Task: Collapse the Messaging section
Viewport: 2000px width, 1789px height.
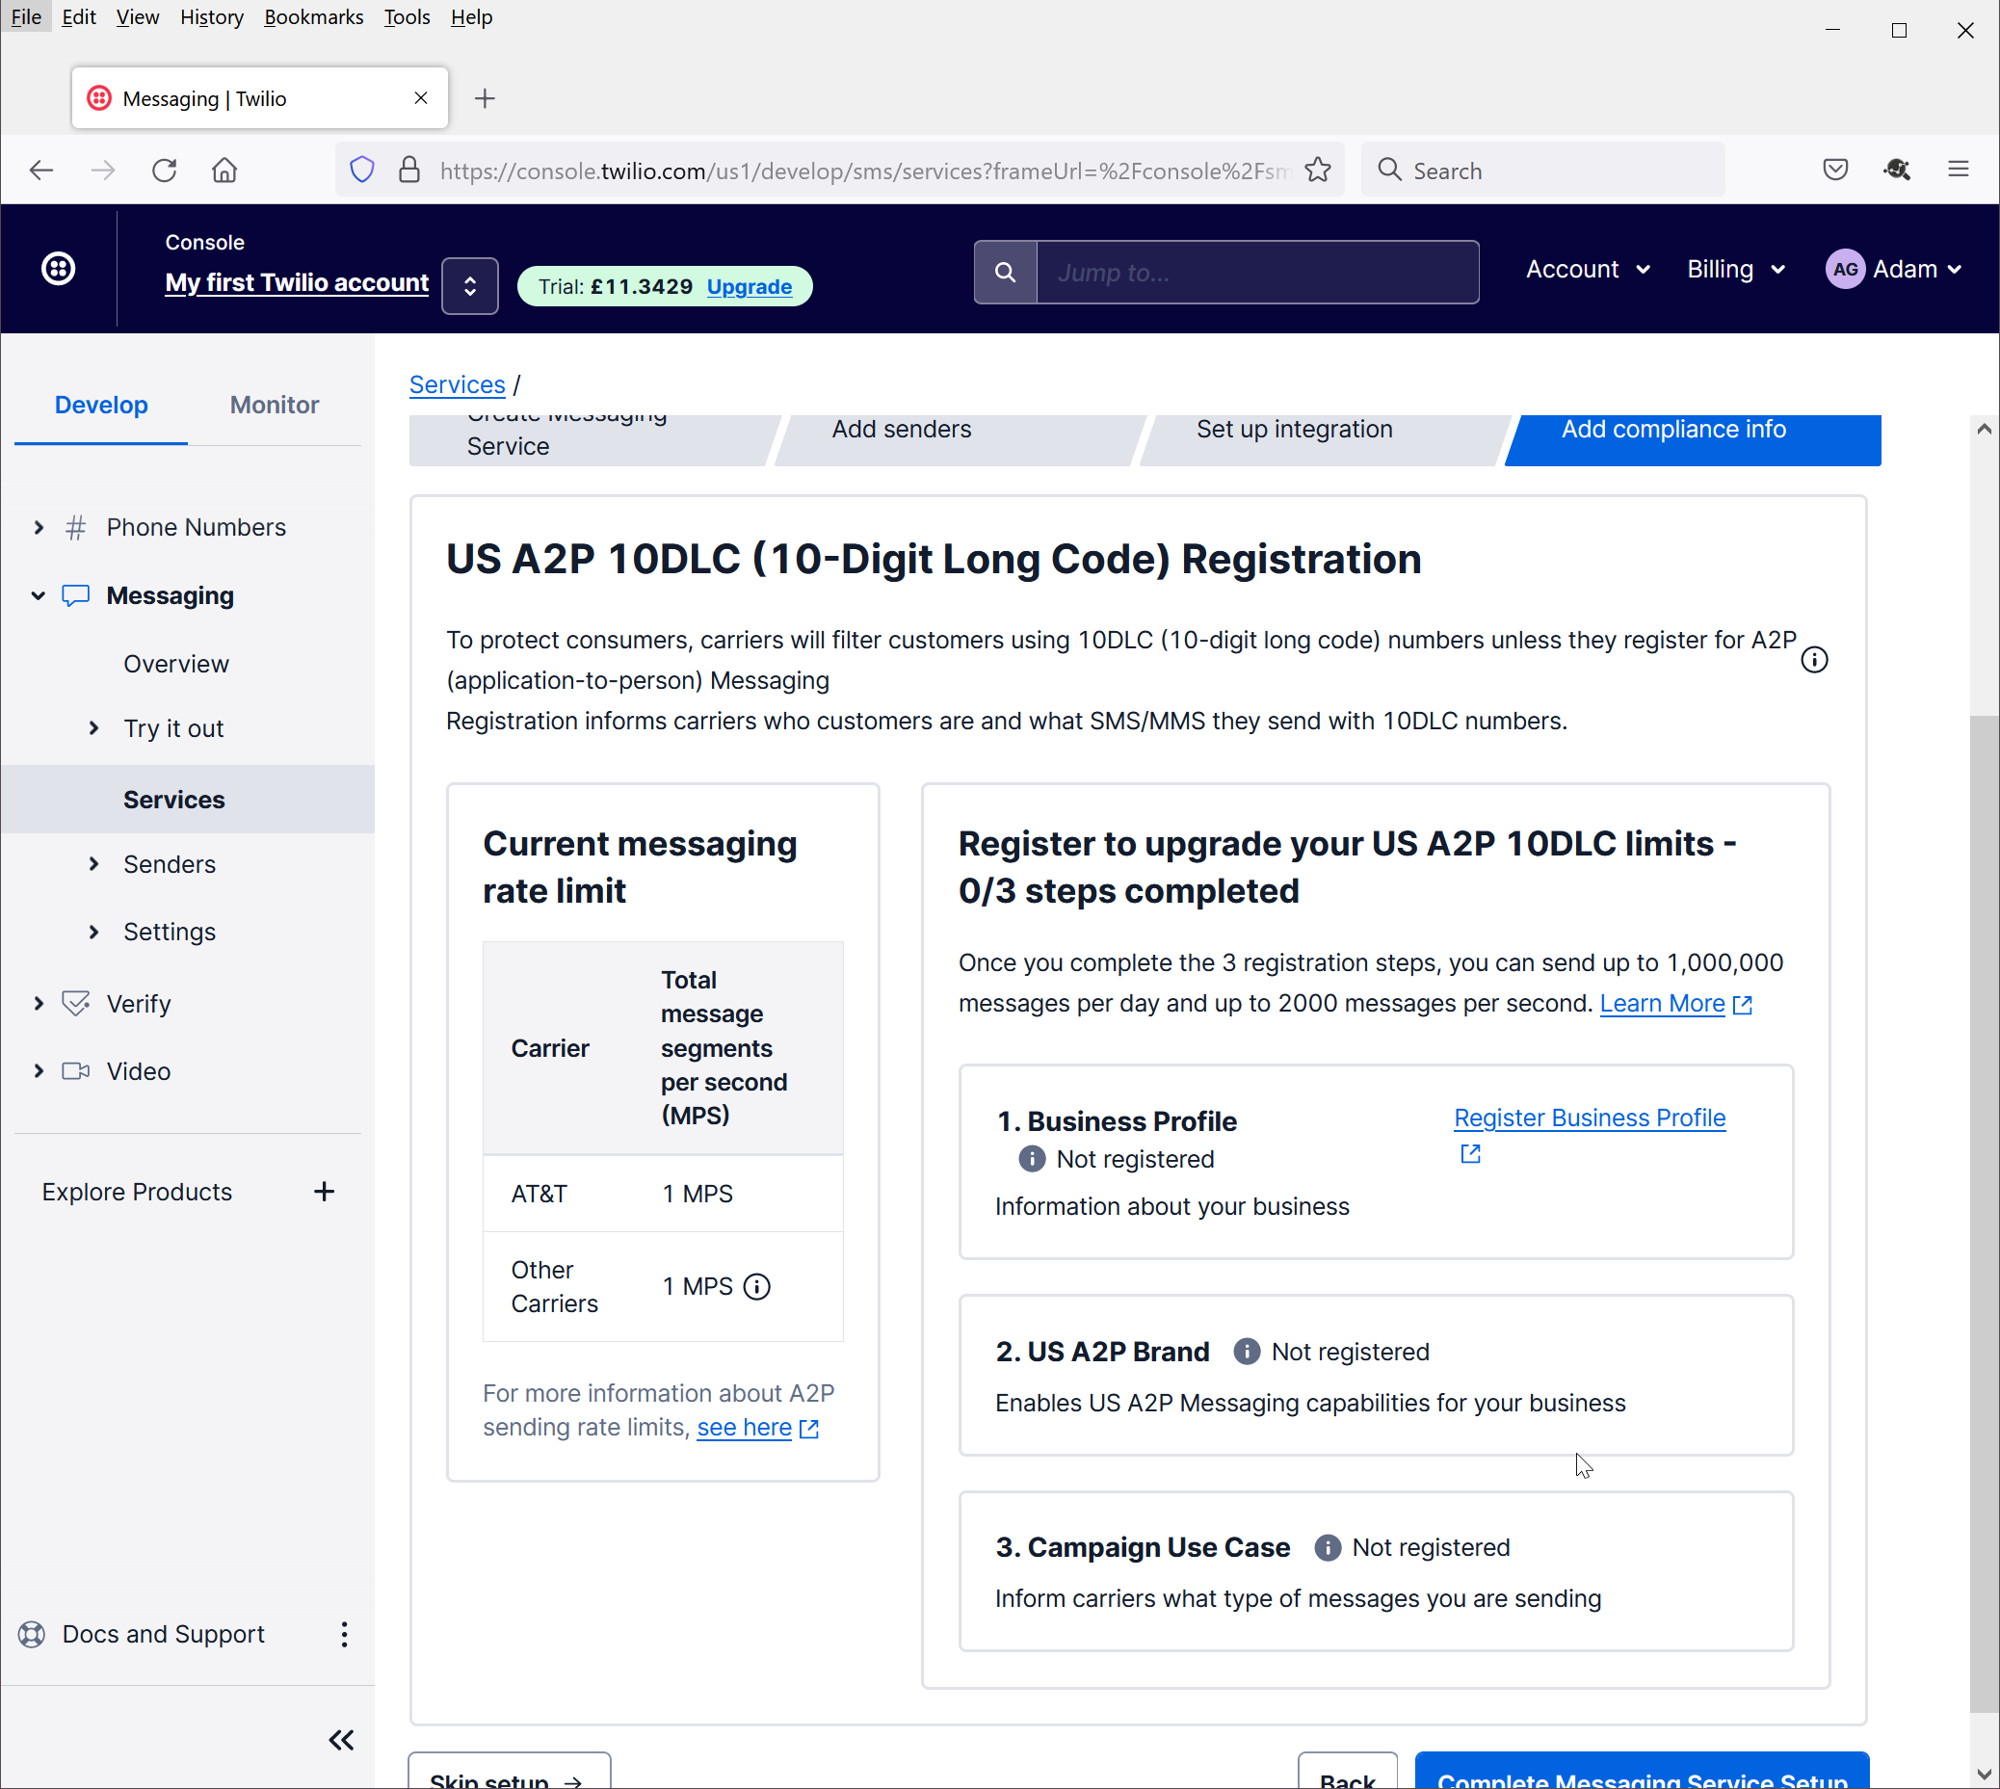Action: 39,595
